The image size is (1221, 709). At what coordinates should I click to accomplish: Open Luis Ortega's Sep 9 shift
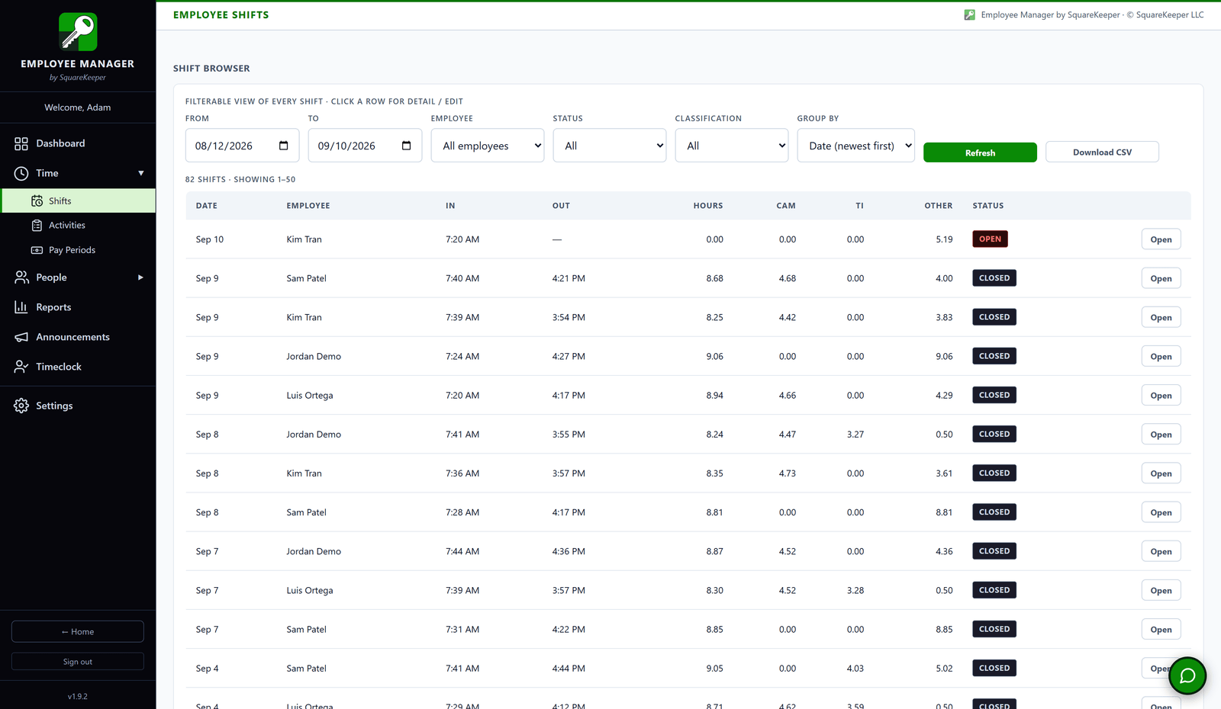tap(1161, 395)
